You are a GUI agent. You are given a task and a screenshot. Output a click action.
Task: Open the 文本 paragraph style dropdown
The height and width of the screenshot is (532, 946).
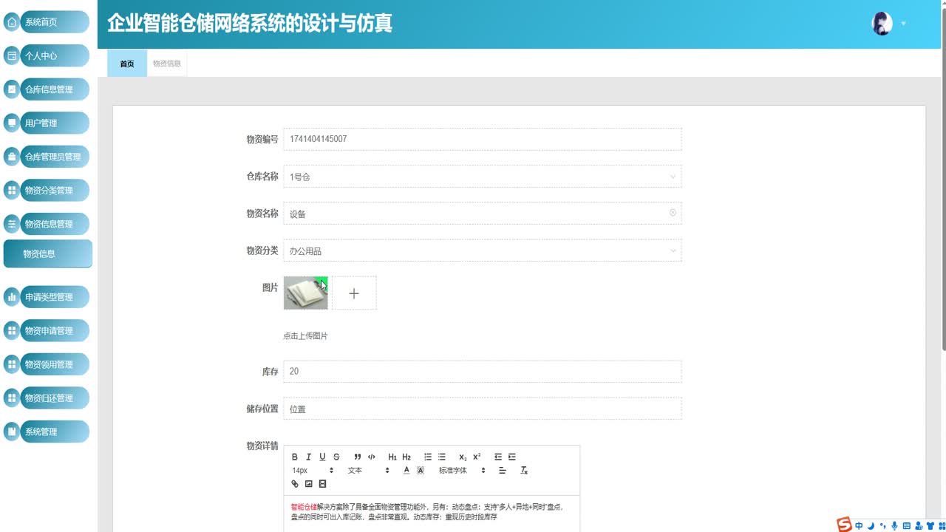(368, 470)
